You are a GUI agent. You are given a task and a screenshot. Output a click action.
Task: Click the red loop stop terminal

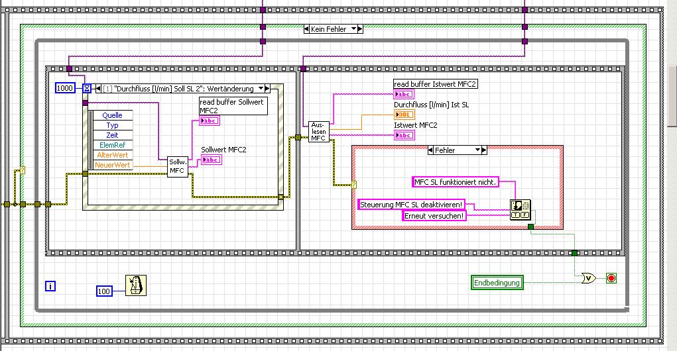611,278
